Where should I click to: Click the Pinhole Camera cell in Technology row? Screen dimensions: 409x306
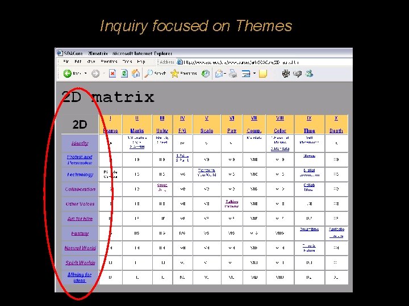tap(110, 175)
